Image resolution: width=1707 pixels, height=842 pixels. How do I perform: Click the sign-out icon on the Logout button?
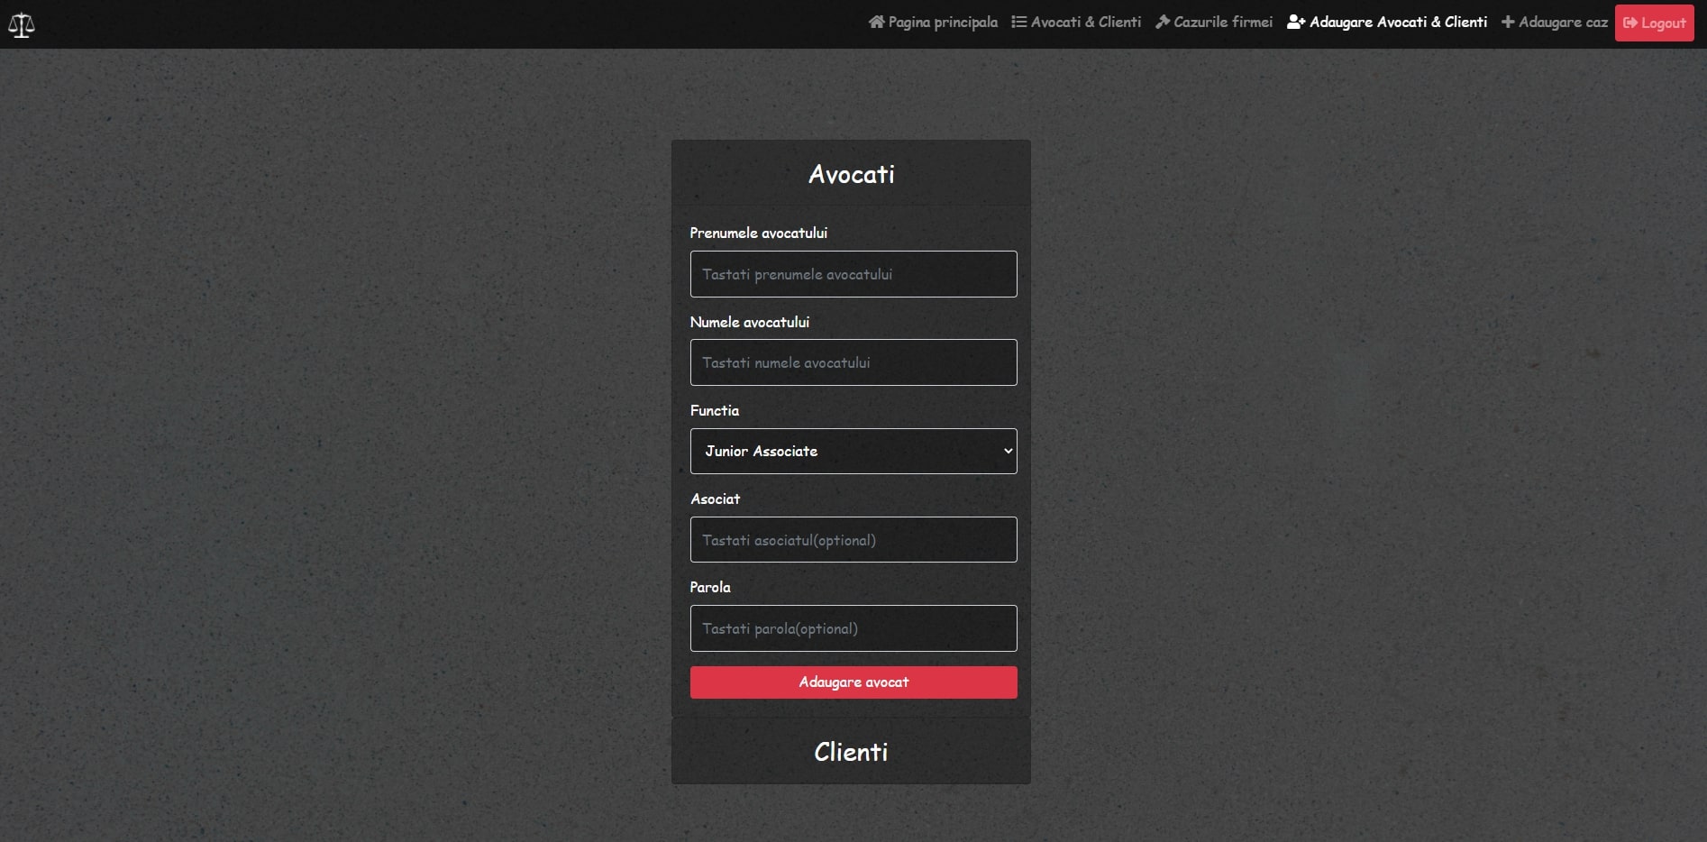click(1630, 23)
